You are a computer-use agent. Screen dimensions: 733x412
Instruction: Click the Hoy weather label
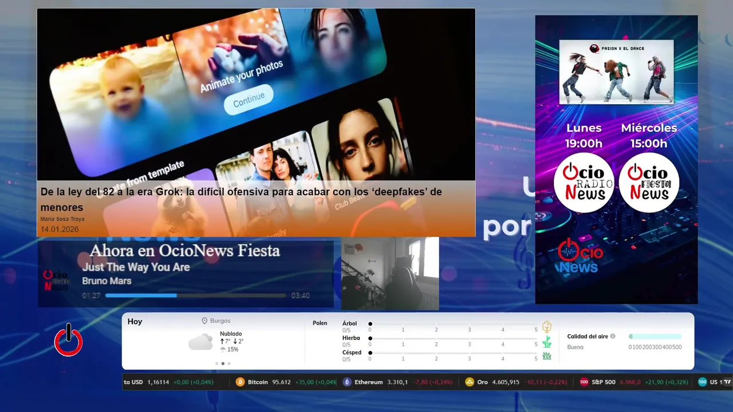(135, 322)
